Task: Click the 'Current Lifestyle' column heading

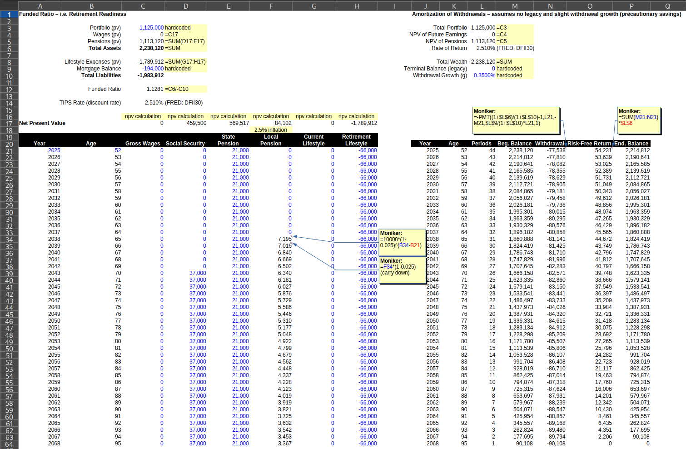Action: pos(313,140)
